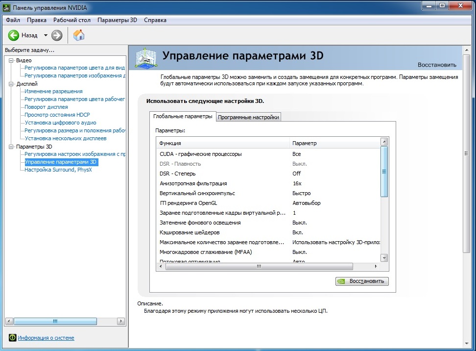This screenshot has height=351, width=476.
Task: Open the Параметры 3D menu
Action: [x=117, y=20]
